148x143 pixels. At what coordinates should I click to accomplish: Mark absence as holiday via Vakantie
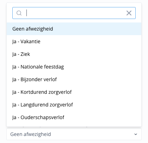coord(74,41)
